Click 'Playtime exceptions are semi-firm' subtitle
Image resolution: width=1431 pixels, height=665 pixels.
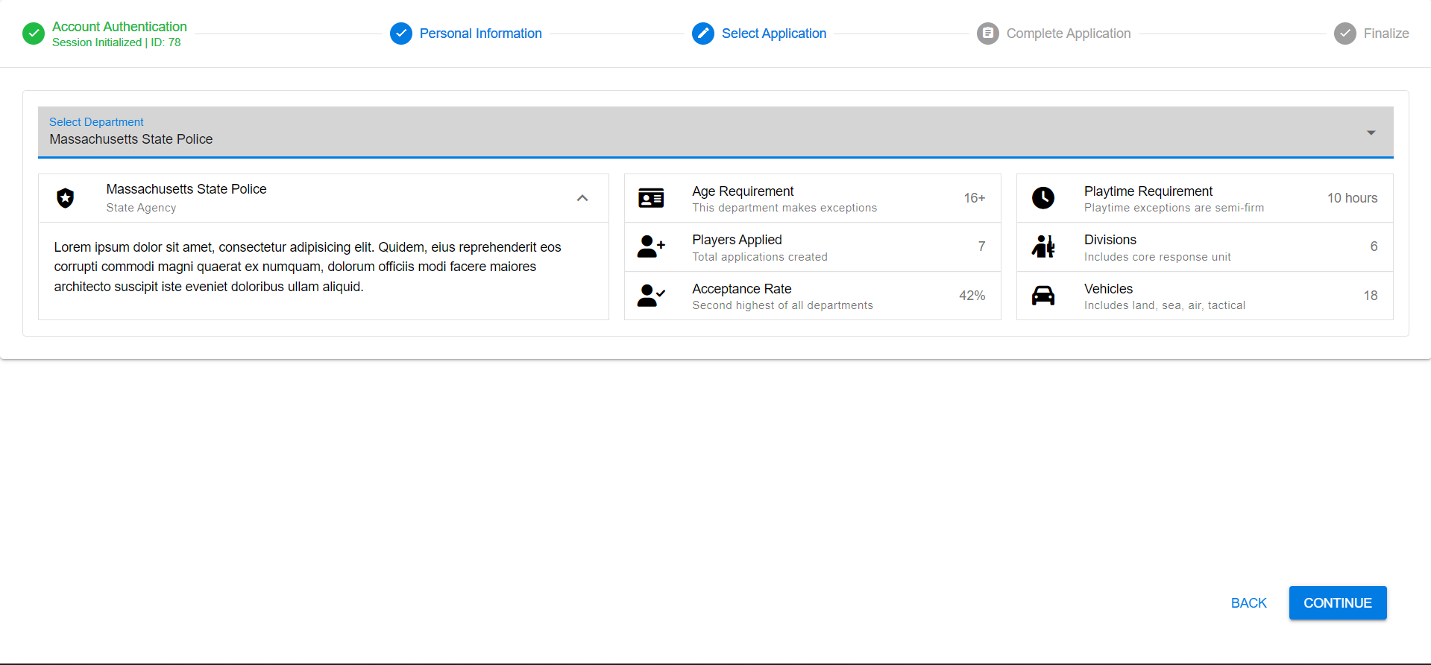pos(1174,208)
